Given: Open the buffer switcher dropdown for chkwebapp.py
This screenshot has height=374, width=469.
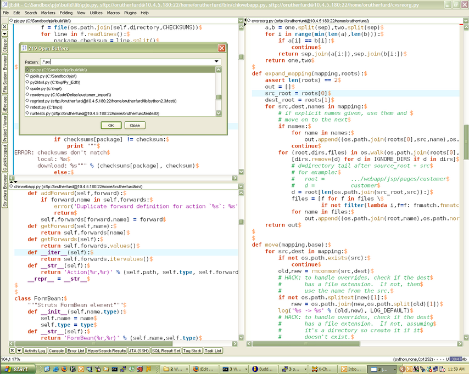Looking at the screenshot, I should click(x=241, y=186).
